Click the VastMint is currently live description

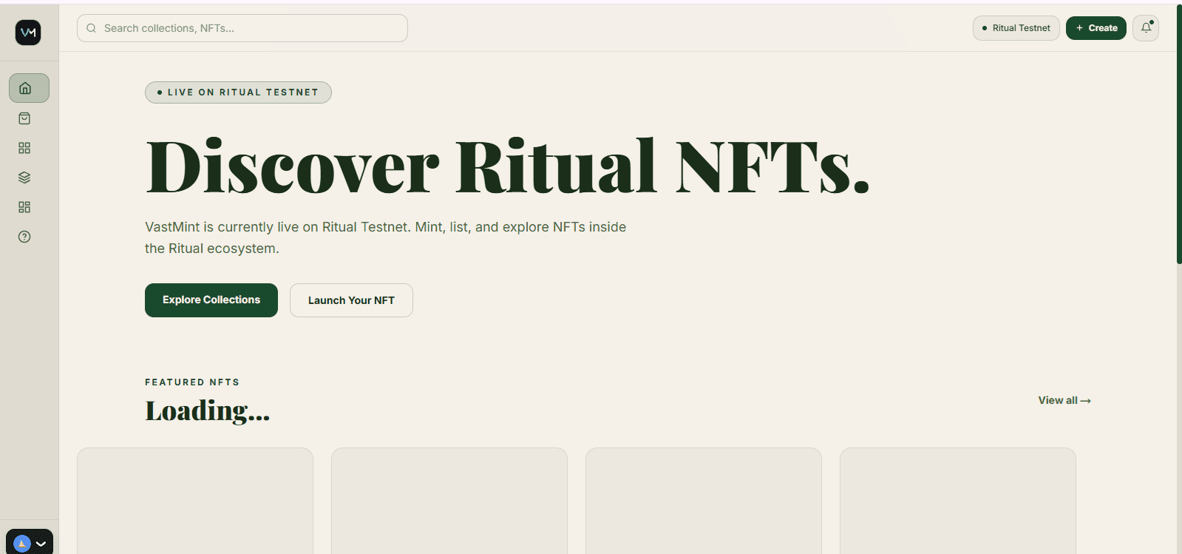pyautogui.click(x=386, y=237)
